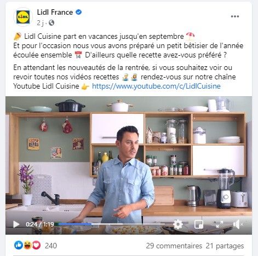The image size is (258, 256).
Task: Open the video settings gear
Action: tap(178, 224)
